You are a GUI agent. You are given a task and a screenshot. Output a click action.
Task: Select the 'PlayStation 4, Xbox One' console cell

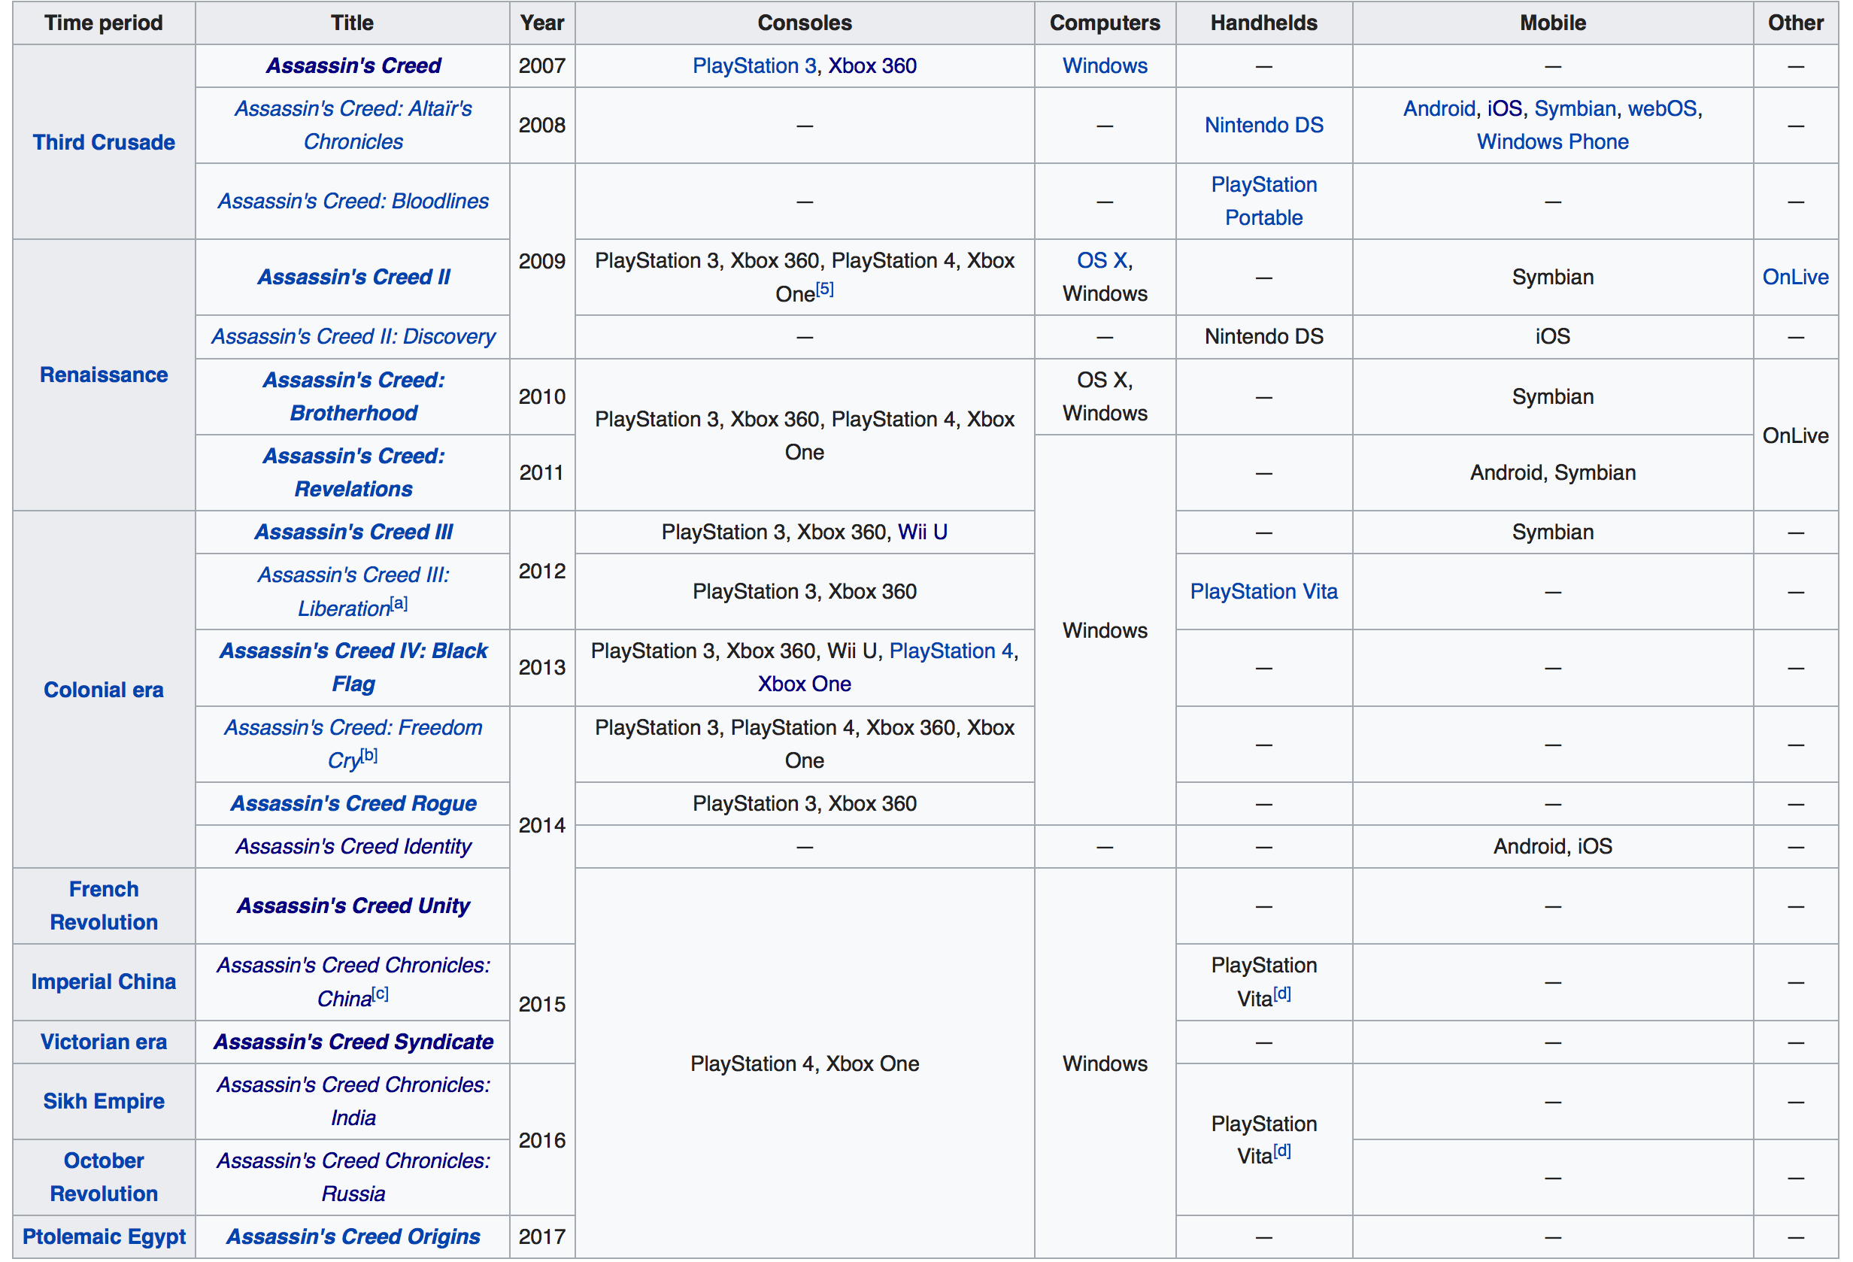(805, 1063)
